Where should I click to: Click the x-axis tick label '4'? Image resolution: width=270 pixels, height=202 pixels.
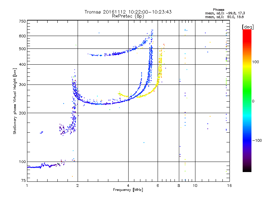(128, 186)
